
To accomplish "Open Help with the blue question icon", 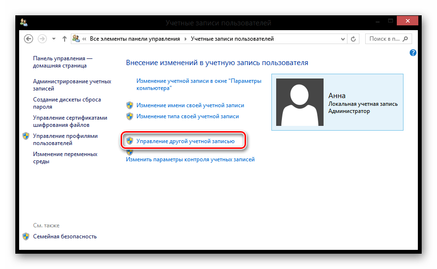I will (413, 53).
